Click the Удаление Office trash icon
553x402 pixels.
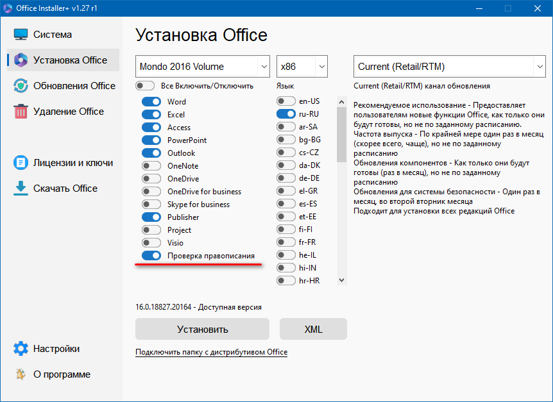21,112
